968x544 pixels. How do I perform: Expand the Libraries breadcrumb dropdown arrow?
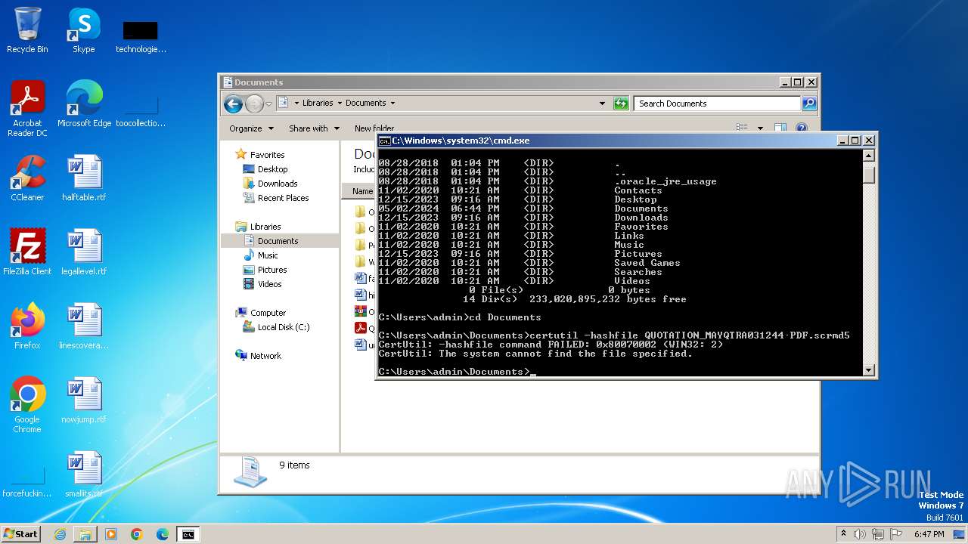[340, 103]
